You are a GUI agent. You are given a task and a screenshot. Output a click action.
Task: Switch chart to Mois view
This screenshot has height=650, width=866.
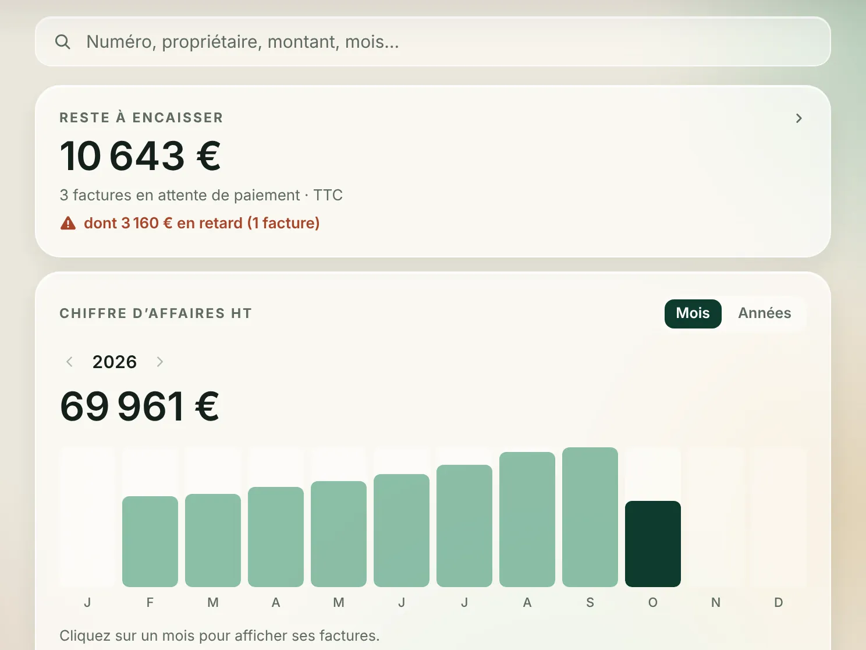pyautogui.click(x=693, y=313)
